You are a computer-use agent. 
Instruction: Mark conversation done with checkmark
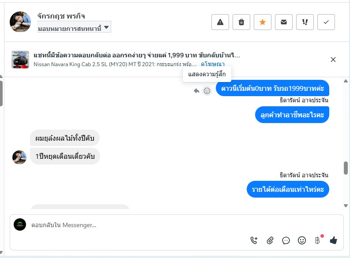(x=326, y=22)
